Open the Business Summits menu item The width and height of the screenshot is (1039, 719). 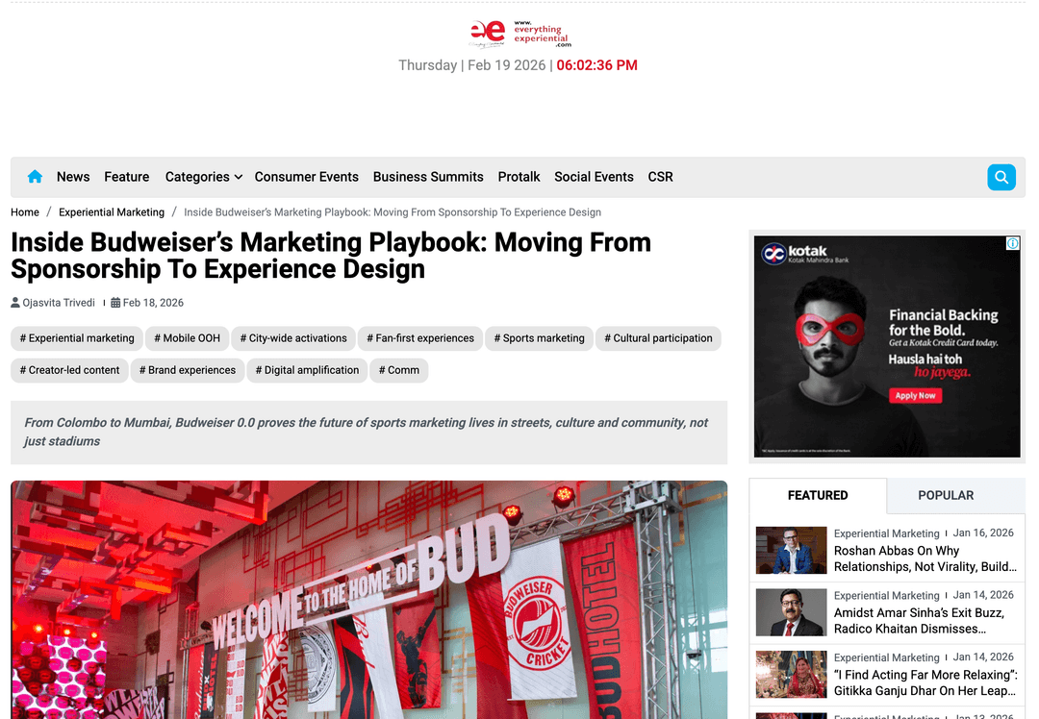click(428, 177)
